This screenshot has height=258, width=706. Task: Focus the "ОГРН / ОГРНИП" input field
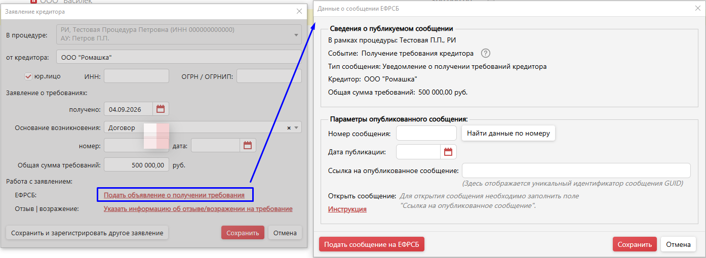coord(269,76)
